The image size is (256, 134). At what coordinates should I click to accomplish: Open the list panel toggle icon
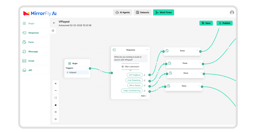pos(53,31)
